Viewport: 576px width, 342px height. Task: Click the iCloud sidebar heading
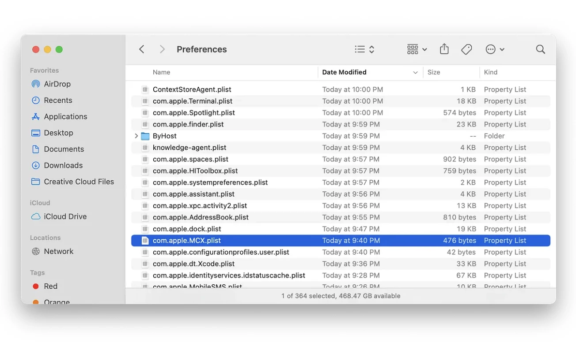click(40, 203)
